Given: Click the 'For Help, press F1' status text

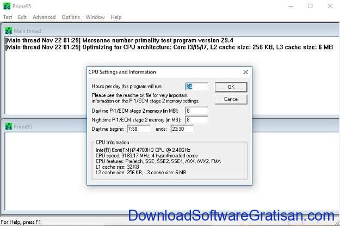Looking at the screenshot, I should point(21,222).
